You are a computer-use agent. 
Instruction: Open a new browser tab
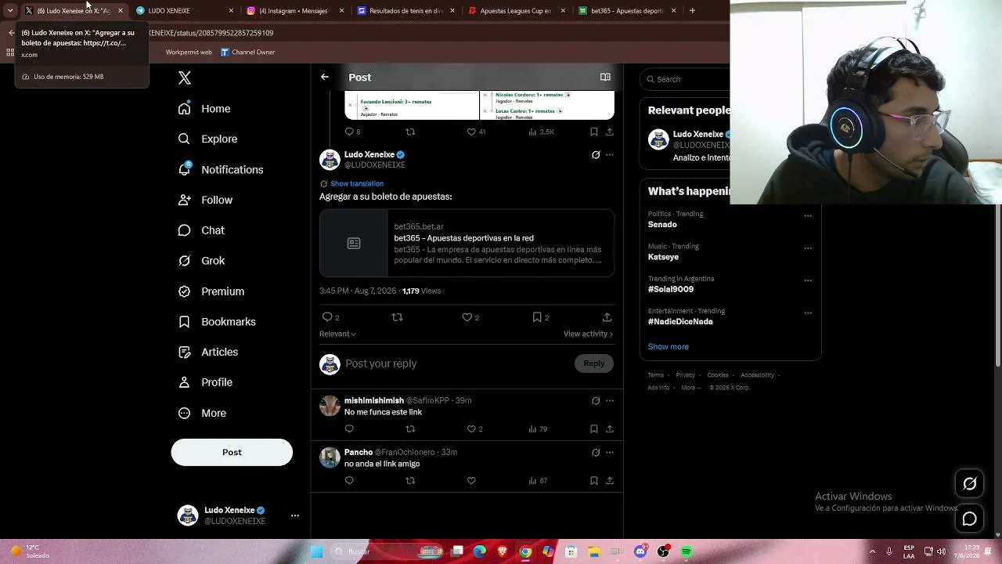pos(692,11)
